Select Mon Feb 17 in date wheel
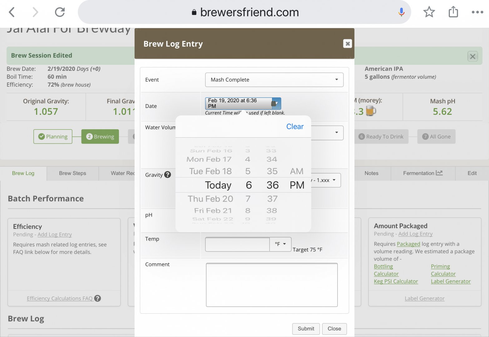This screenshot has height=337, width=489. click(x=209, y=159)
